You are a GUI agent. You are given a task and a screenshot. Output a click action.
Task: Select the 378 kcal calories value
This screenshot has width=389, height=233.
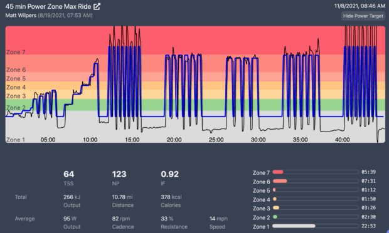pos(171,197)
